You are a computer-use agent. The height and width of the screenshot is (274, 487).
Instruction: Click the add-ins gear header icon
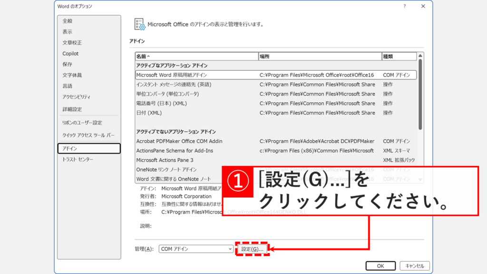pyautogui.click(x=139, y=24)
